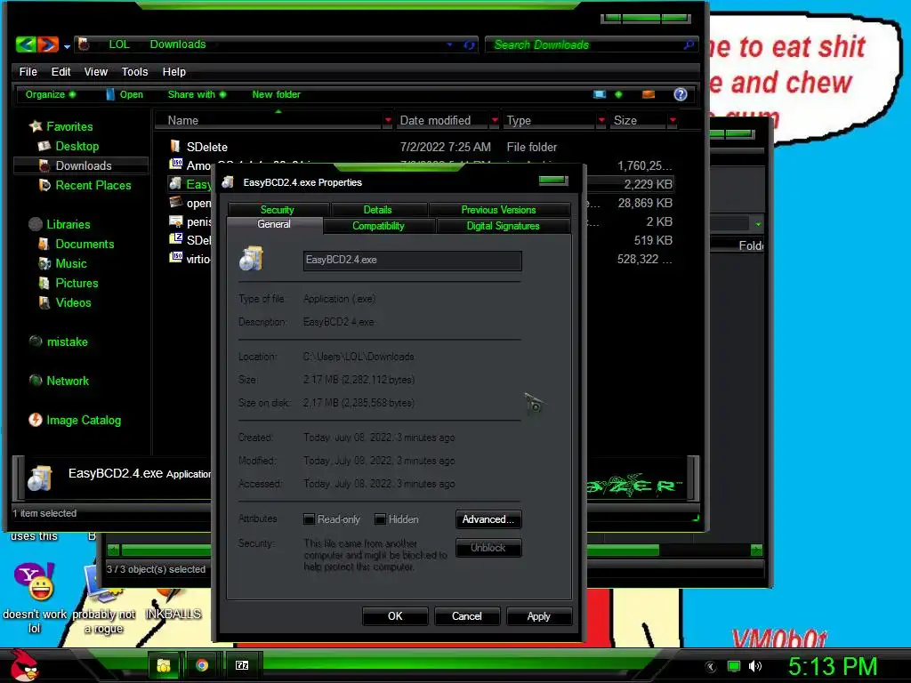Image resolution: width=911 pixels, height=683 pixels.
Task: Click the Open toolbar button
Action: point(125,94)
